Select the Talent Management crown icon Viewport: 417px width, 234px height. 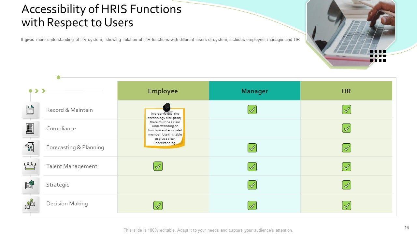[x=30, y=166]
